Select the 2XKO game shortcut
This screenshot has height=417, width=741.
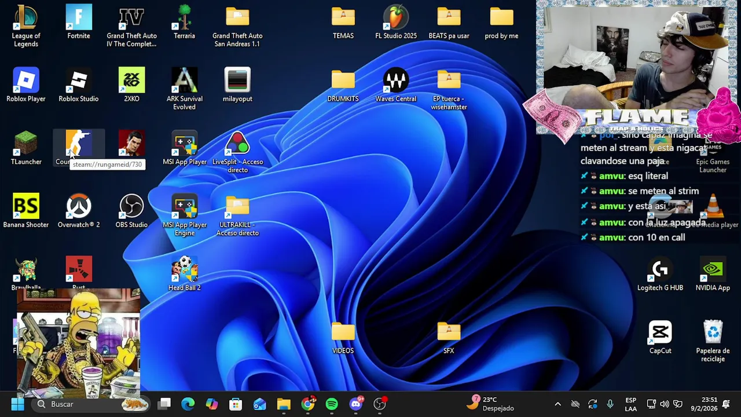pyautogui.click(x=131, y=85)
